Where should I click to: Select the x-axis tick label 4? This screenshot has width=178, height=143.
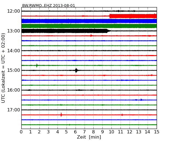(x=58, y=132)
